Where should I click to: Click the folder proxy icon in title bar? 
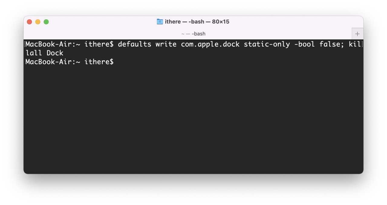160,21
